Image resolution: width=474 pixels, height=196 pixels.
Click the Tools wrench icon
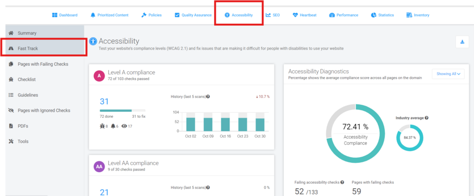click(x=11, y=141)
